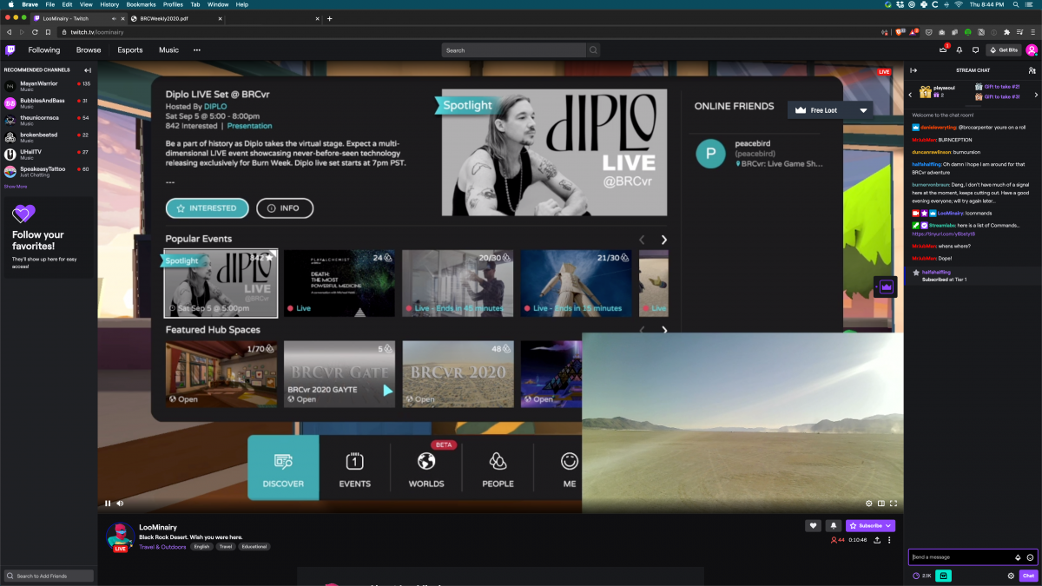Click Brave Shields lion icon

[899, 31]
